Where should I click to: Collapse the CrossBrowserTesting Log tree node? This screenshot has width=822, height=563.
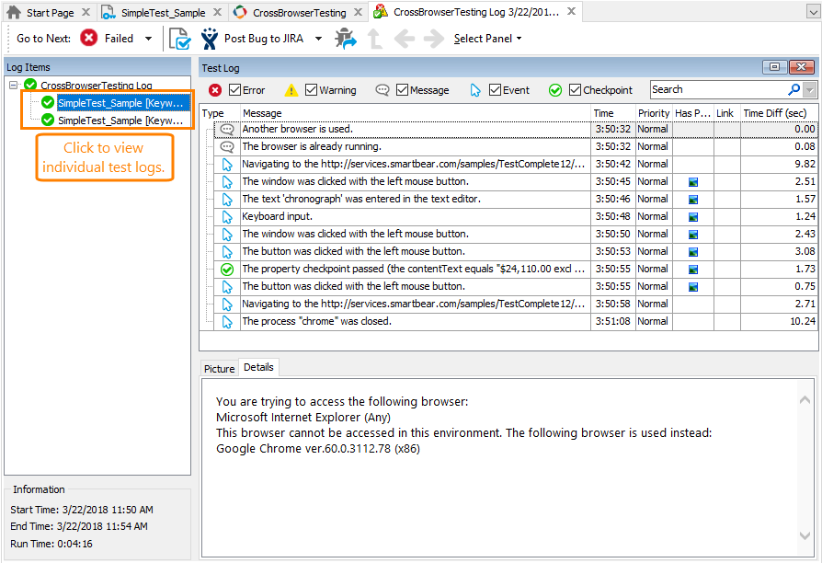pos(14,85)
